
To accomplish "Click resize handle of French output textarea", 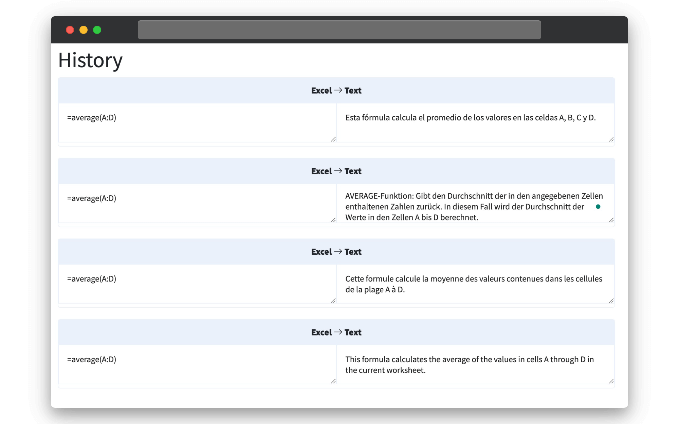I will (x=611, y=301).
